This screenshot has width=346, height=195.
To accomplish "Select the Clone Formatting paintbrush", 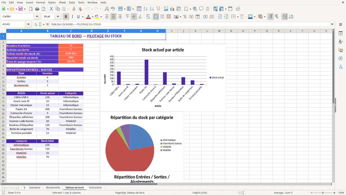I will point(74,9).
